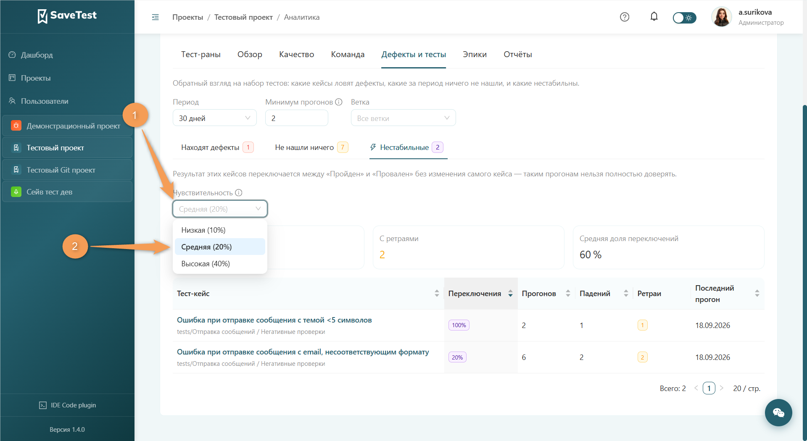Open the Все ветки dropdown
This screenshot has height=441, width=807.
tap(403, 118)
